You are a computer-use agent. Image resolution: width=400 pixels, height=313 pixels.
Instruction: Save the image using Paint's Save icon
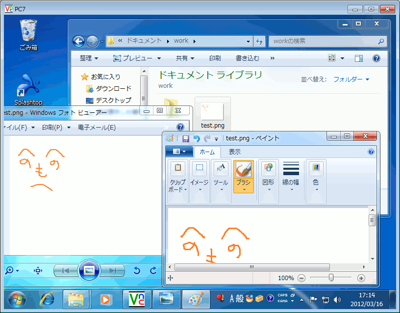pos(185,138)
